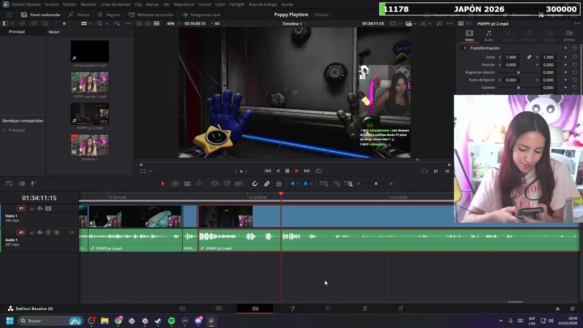The width and height of the screenshot is (583, 328).
Task: Adjust timeline zoom slider handle
Action: click(376, 184)
